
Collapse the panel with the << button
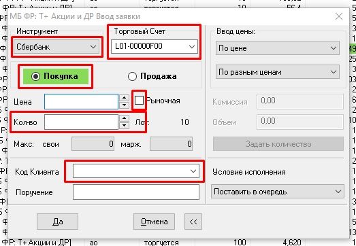point(193,222)
